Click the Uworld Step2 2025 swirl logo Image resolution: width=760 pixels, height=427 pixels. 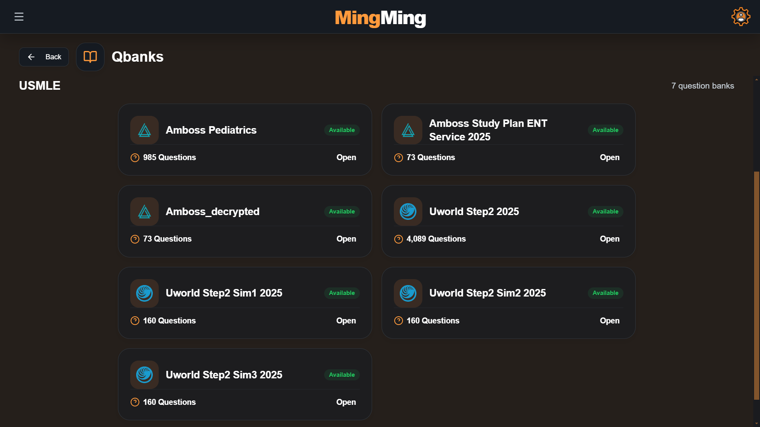408,212
